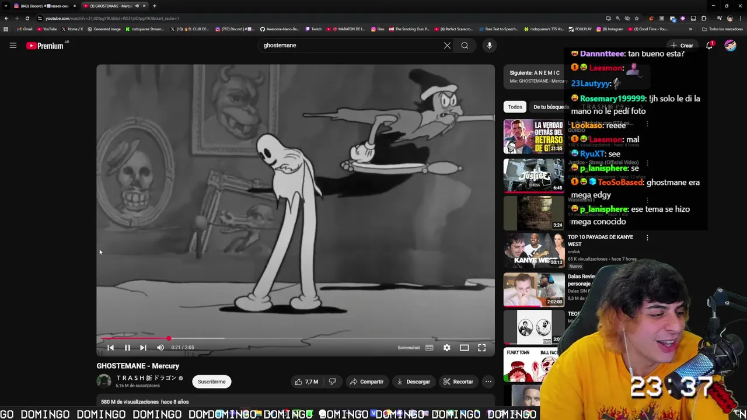The image size is (747, 420).
Task: Open more actions ellipsis under the video
Action: coord(488,381)
